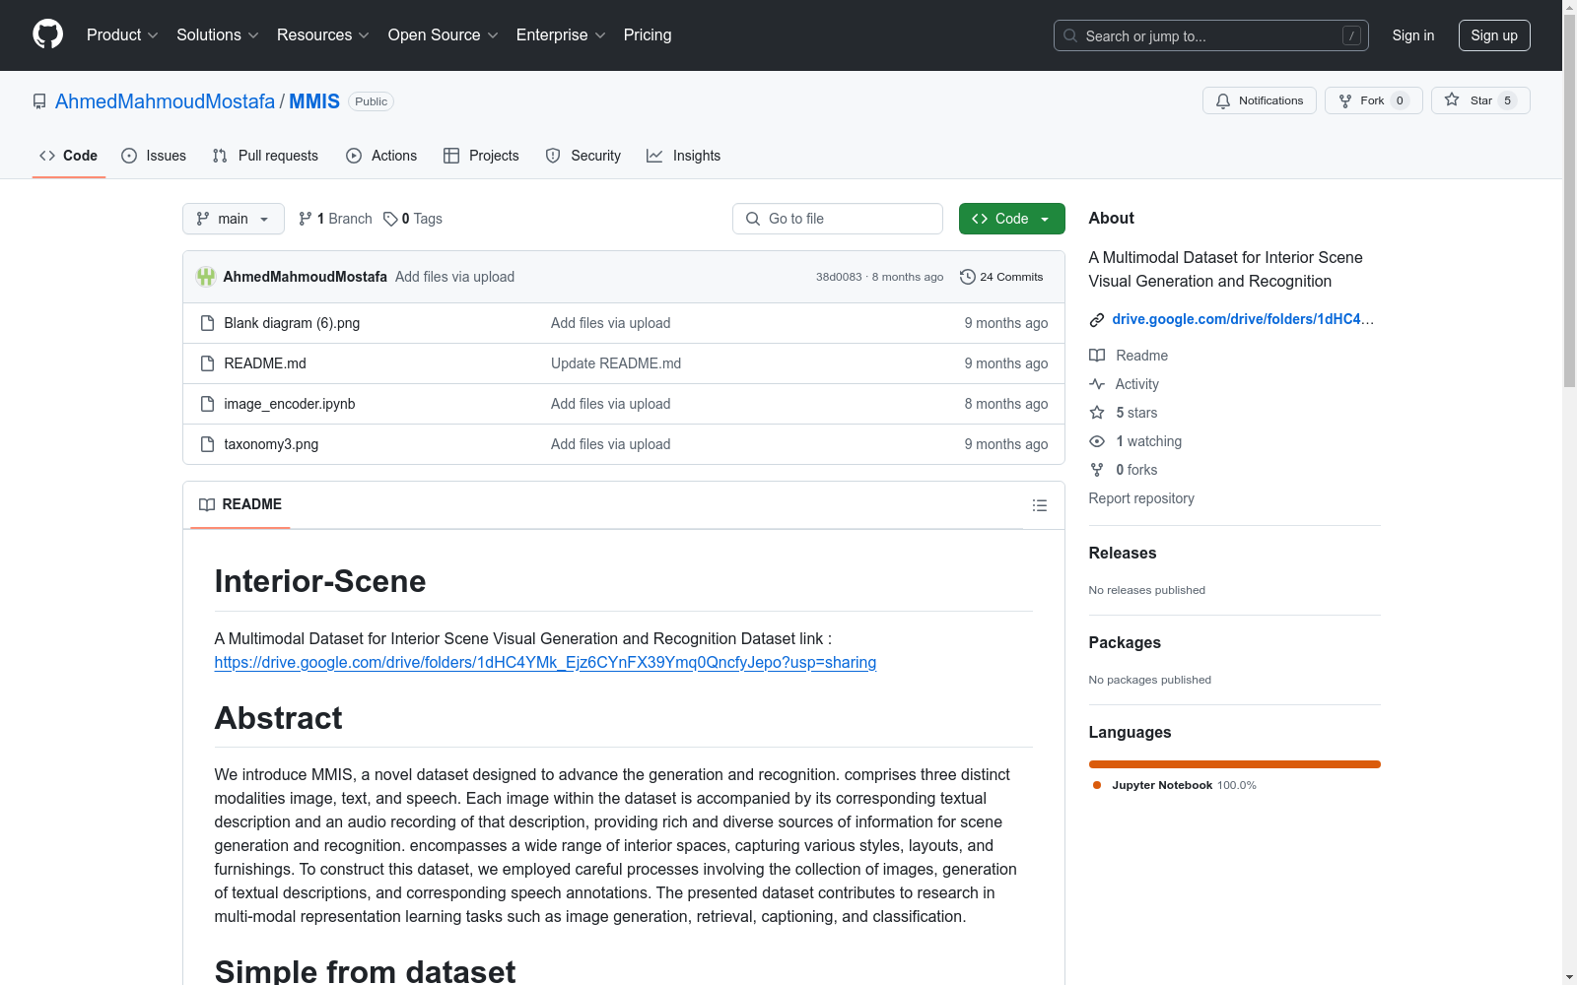Expand the Enterprise menu
Image resolution: width=1577 pixels, height=985 pixels.
point(561,34)
